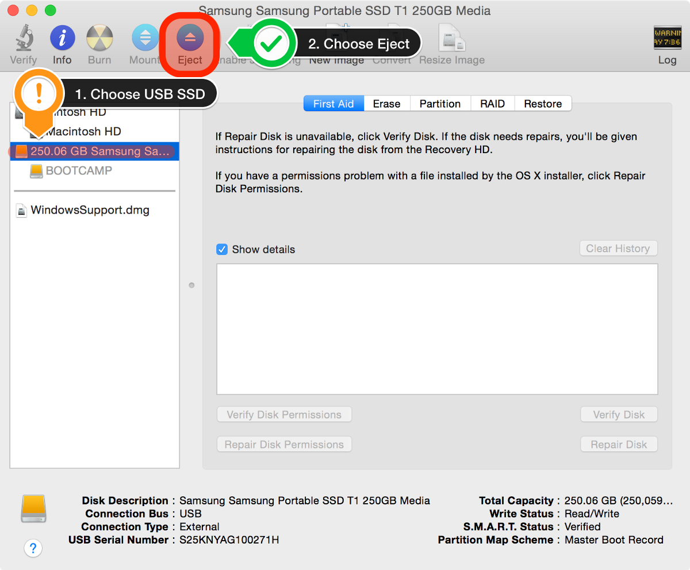The height and width of the screenshot is (570, 690).
Task: Click the WindowsSupport.dmg disk image icon
Action: 21,210
